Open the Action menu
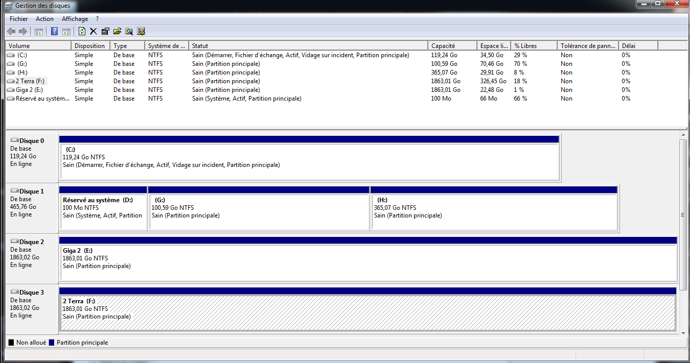This screenshot has height=363, width=690. (x=44, y=19)
